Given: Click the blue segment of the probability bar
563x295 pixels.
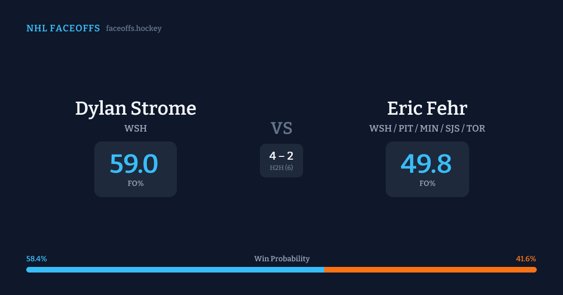Looking at the screenshot, I should (x=175, y=270).
